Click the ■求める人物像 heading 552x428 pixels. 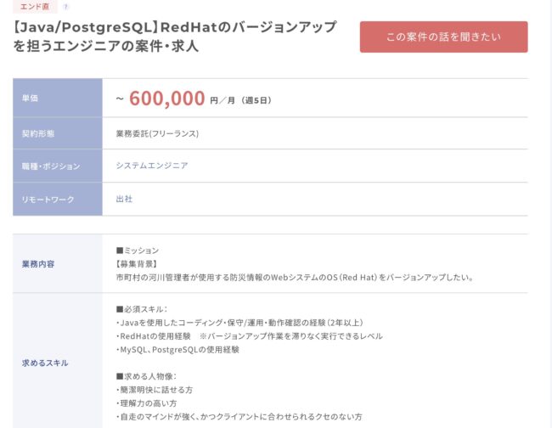coord(146,376)
